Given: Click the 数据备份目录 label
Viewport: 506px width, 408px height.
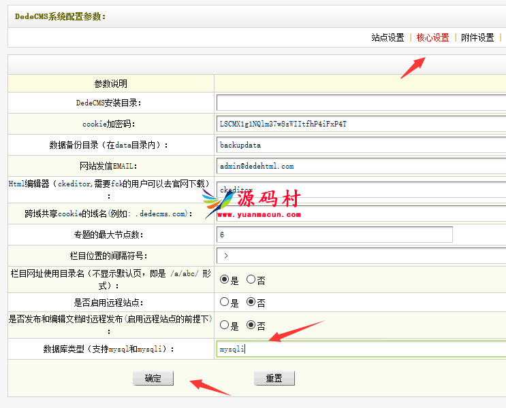Looking at the screenshot, I should [109, 145].
